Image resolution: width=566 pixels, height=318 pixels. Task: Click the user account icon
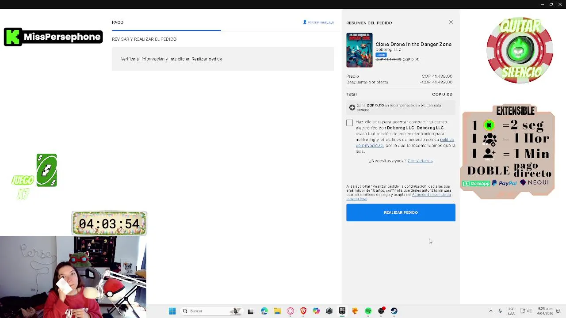pyautogui.click(x=305, y=22)
